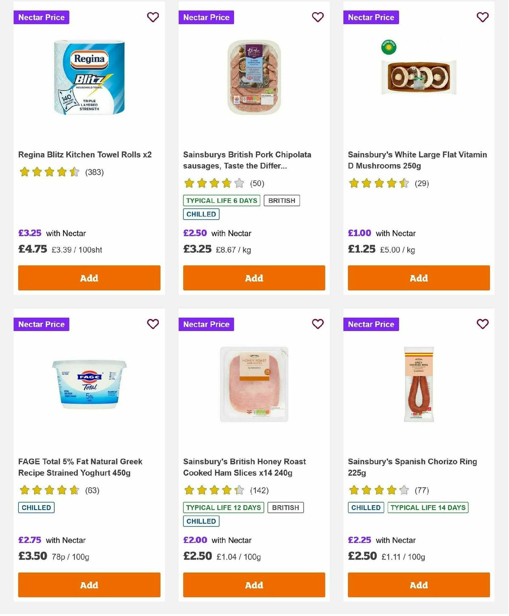This screenshot has height=616, width=509.
Task: Toggle the wishlist heart for the yoghurt card
Action: click(153, 324)
